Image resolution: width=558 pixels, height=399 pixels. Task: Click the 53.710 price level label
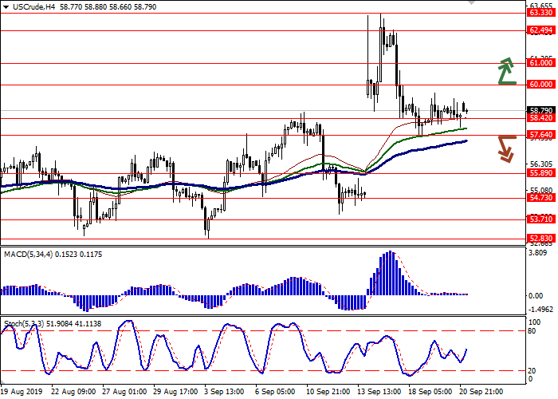(x=540, y=219)
